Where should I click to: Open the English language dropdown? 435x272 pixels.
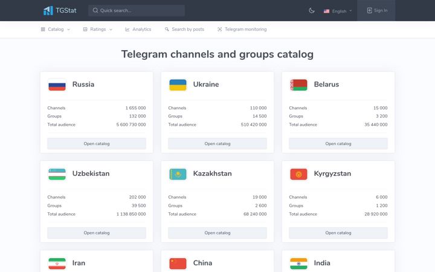tap(338, 11)
